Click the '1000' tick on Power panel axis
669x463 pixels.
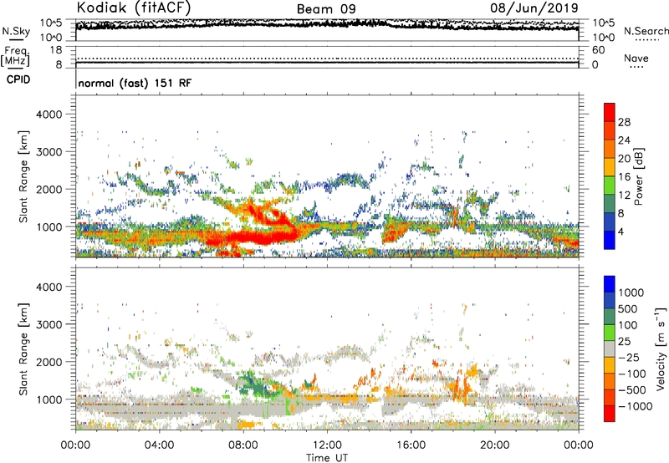pyautogui.click(x=49, y=226)
